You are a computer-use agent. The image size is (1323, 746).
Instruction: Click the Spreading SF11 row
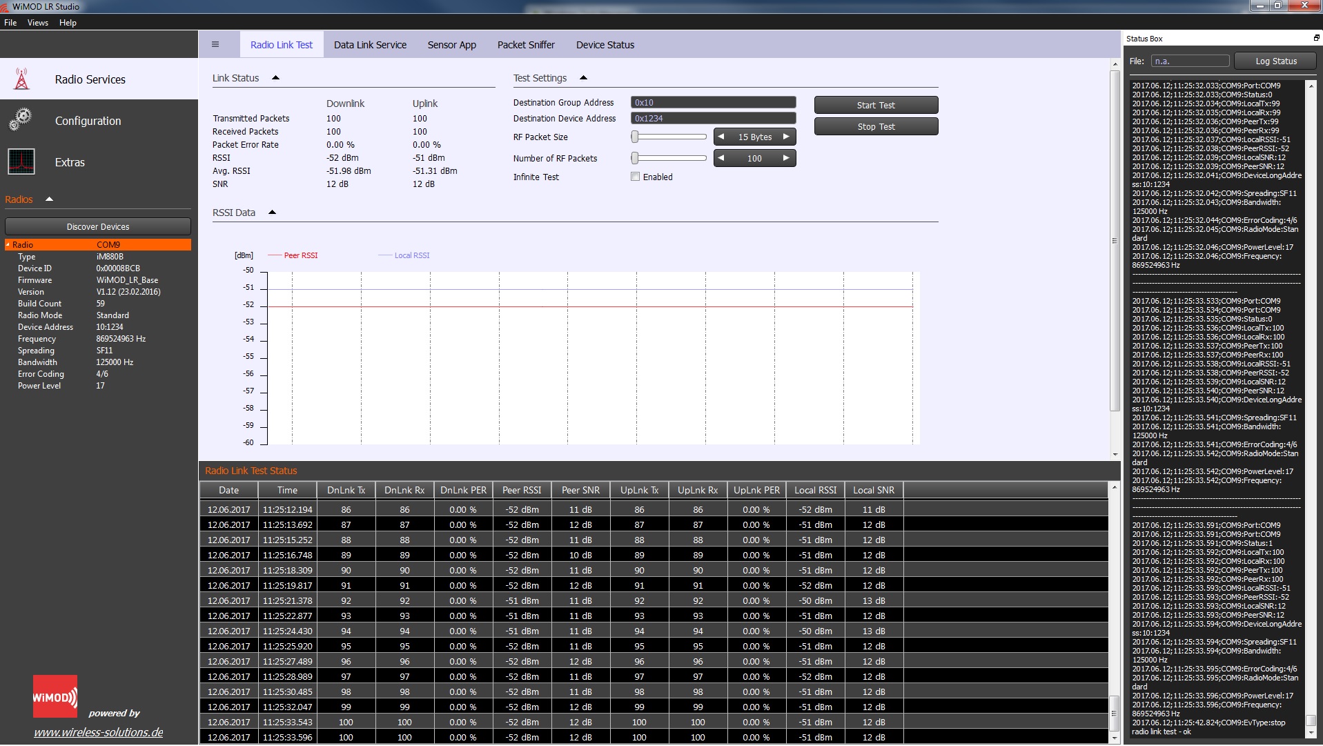(x=98, y=351)
